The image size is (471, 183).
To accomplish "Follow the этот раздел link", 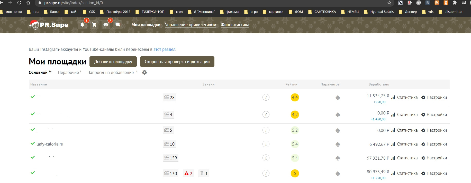I will tap(164, 50).
